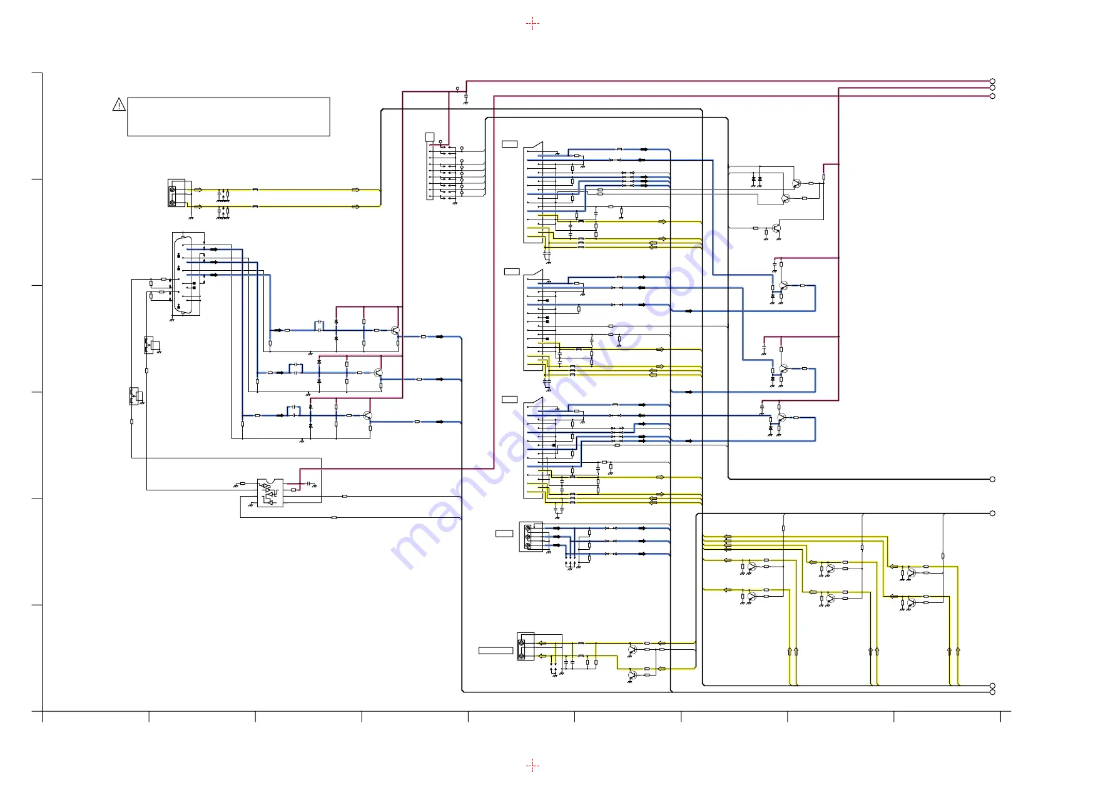Click the IC chip with amplifier triangles
Screen dimensions: 1118x790
point(270,493)
